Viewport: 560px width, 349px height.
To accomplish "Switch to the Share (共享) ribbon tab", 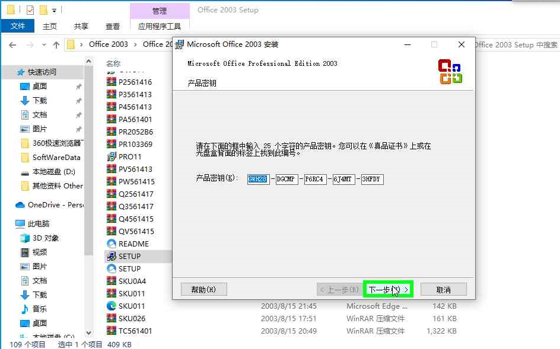I will [x=81, y=26].
